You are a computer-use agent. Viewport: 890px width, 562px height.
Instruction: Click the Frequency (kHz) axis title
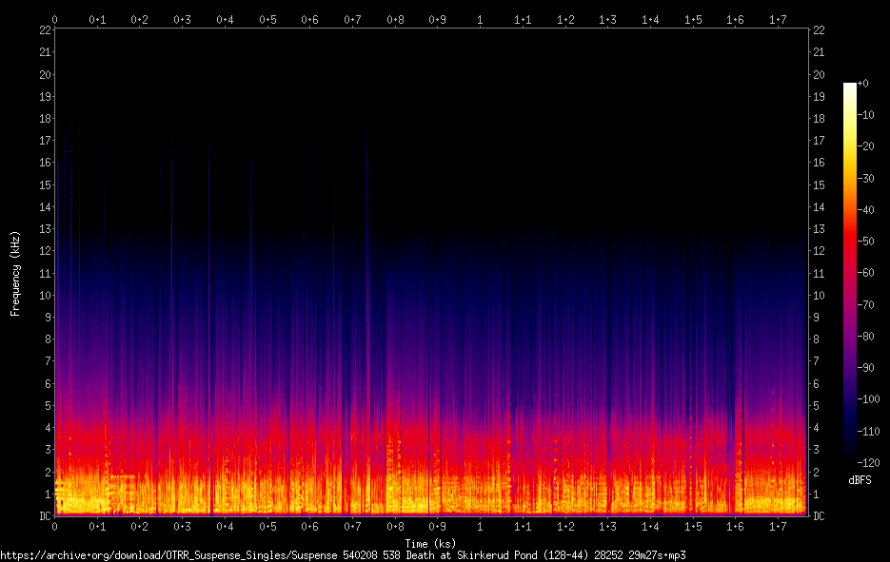point(15,273)
